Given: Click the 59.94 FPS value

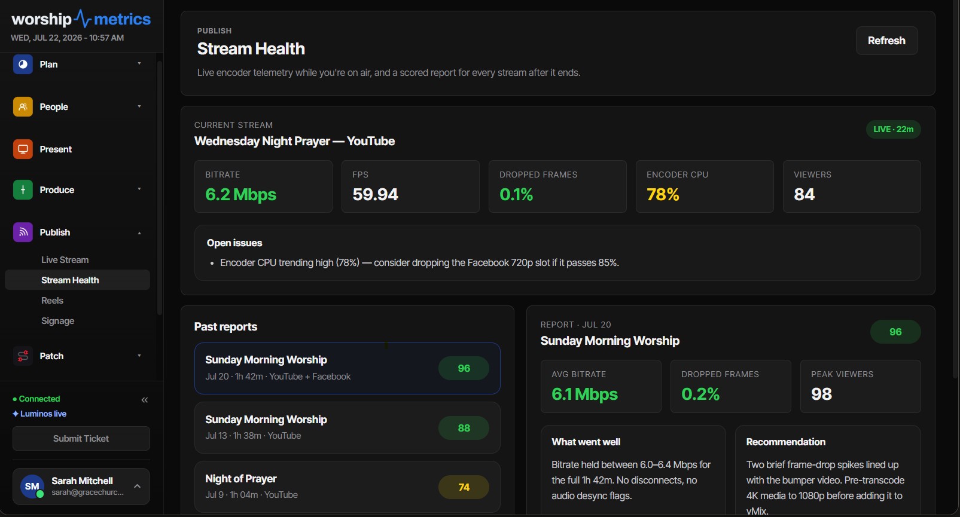Looking at the screenshot, I should 375,195.
